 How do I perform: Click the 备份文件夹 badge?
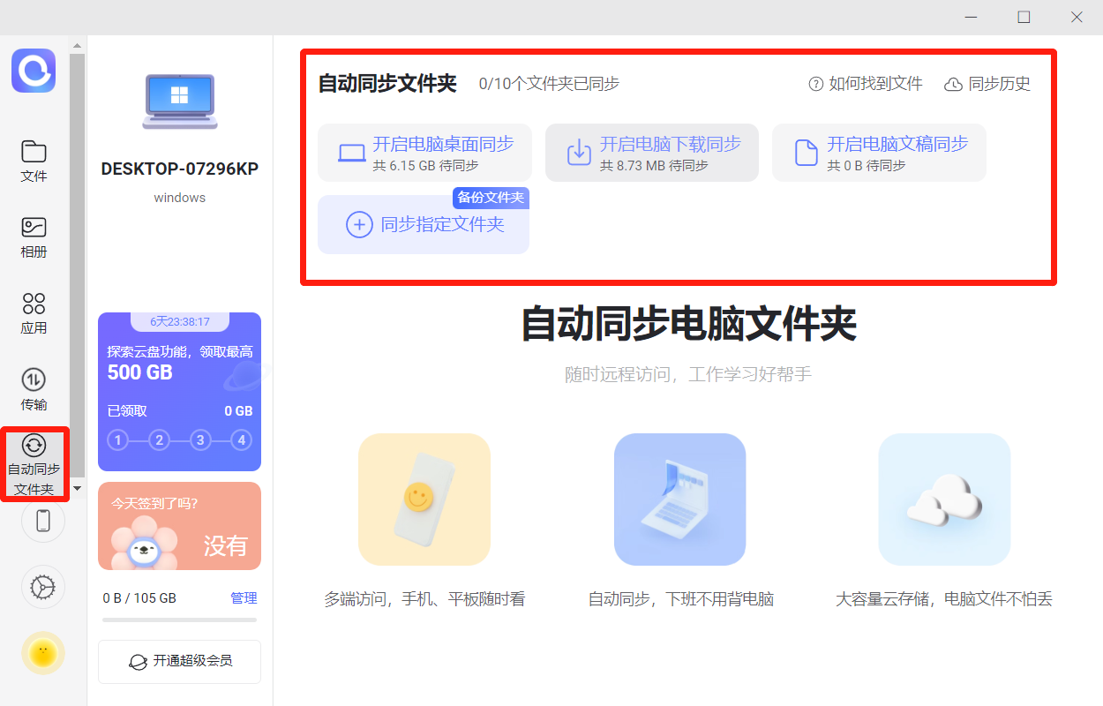(491, 198)
